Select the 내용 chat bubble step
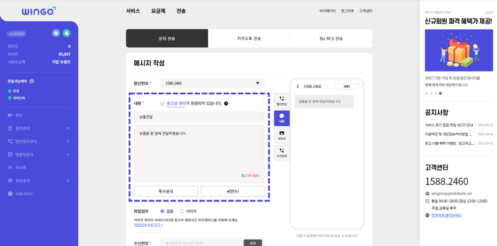Image resolution: width=497 pixels, height=246 pixels. (x=282, y=118)
